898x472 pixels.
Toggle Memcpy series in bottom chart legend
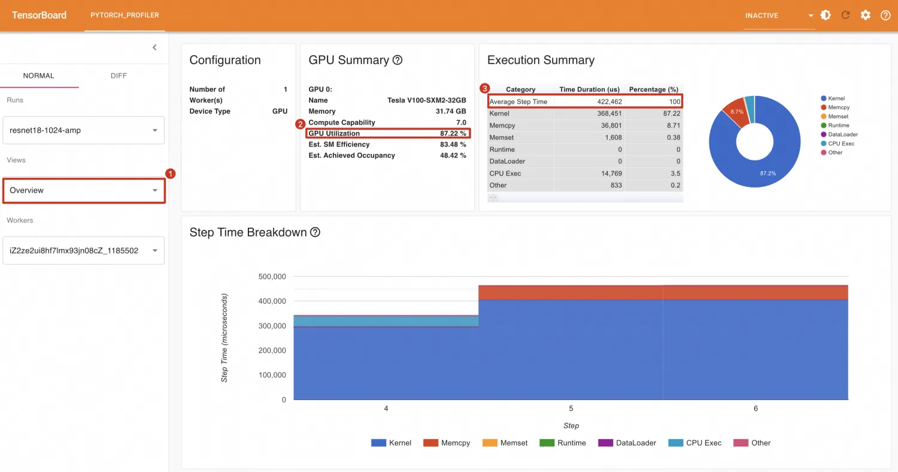click(447, 443)
